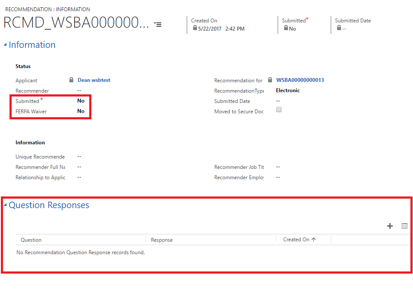Open the Dean wsbtest applicant link

click(94, 80)
